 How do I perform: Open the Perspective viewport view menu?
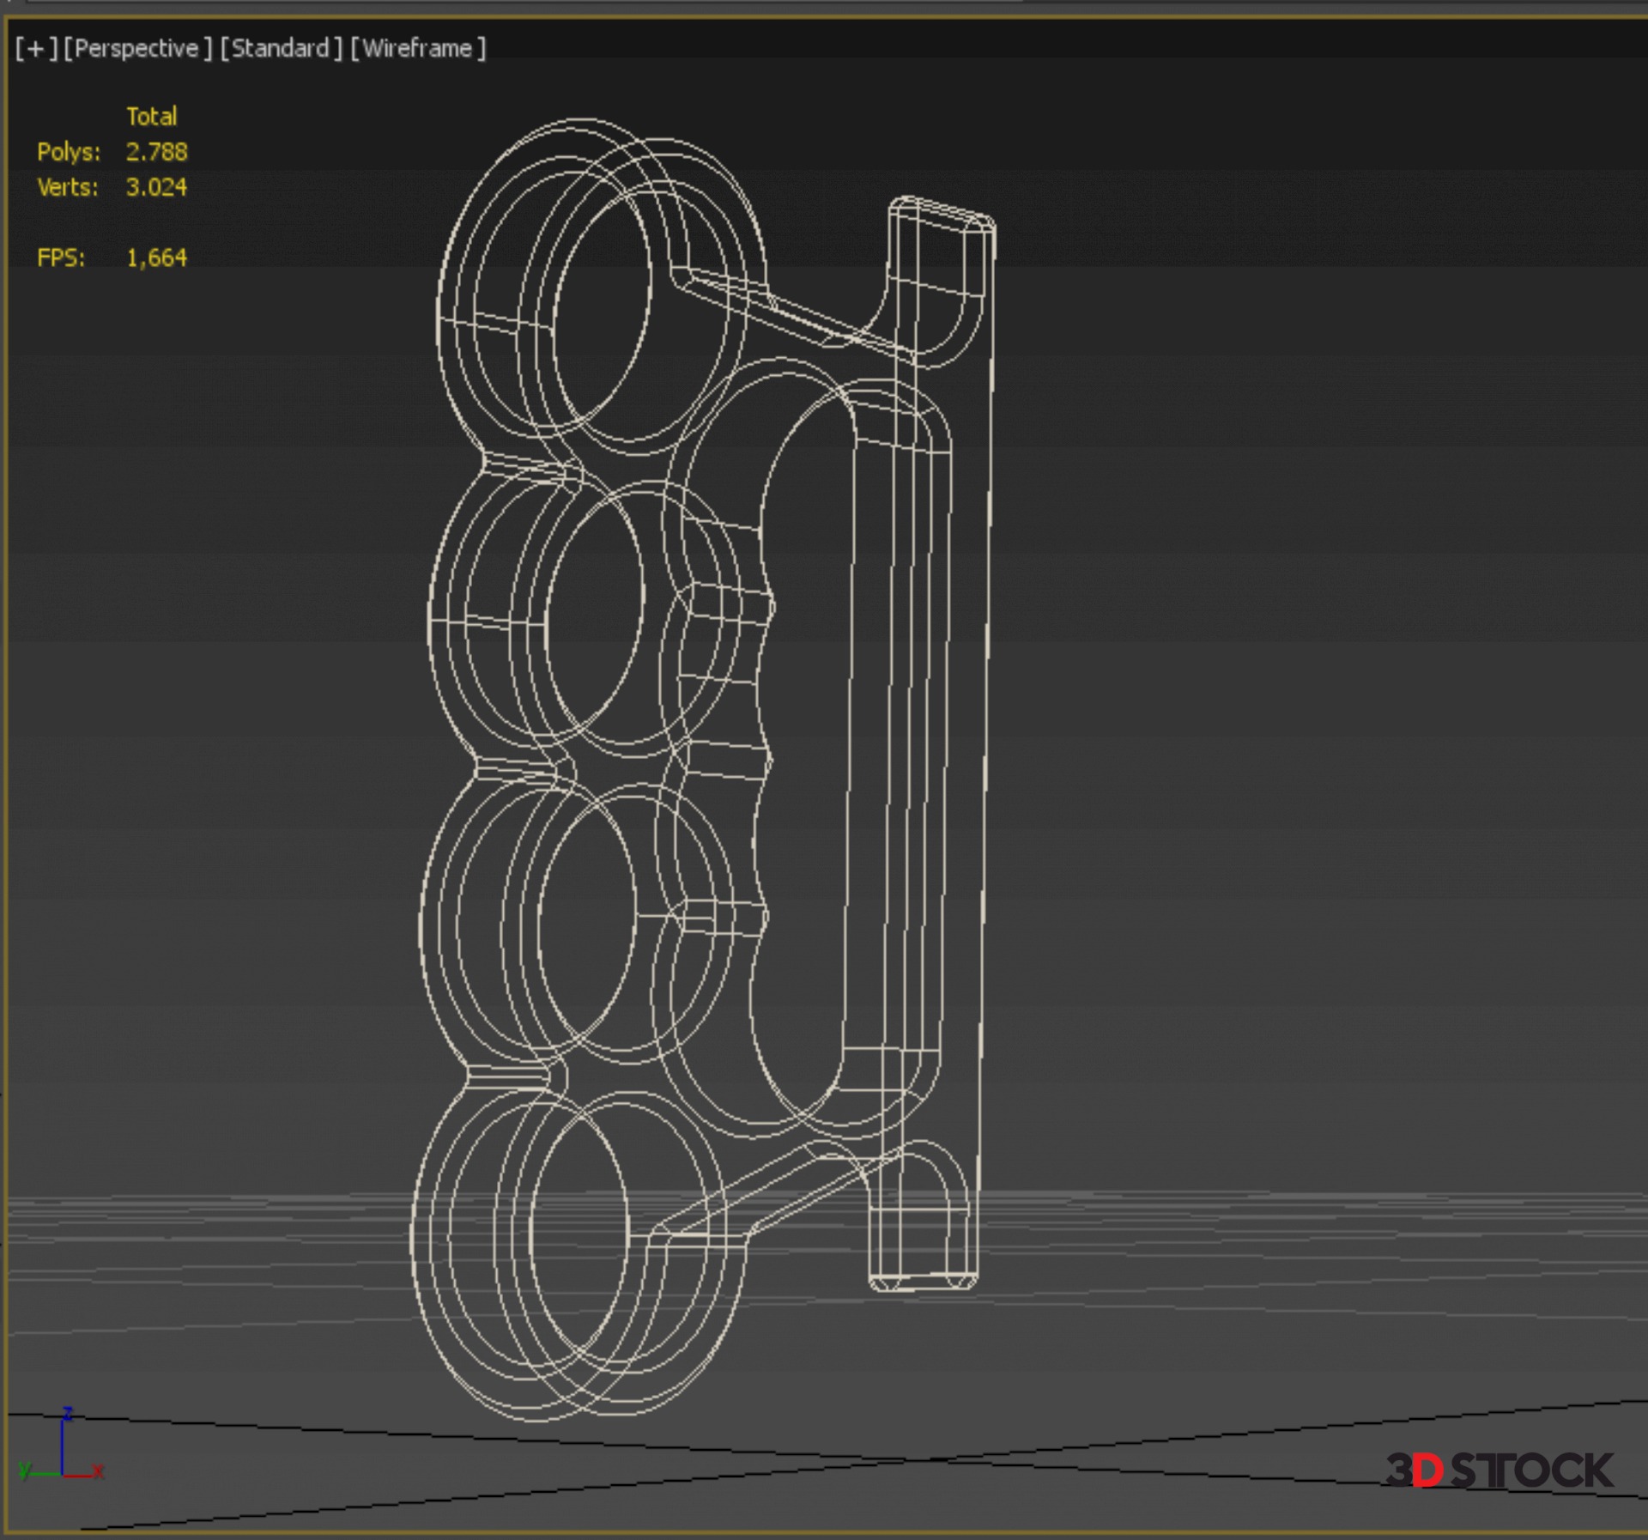pyautogui.click(x=137, y=49)
